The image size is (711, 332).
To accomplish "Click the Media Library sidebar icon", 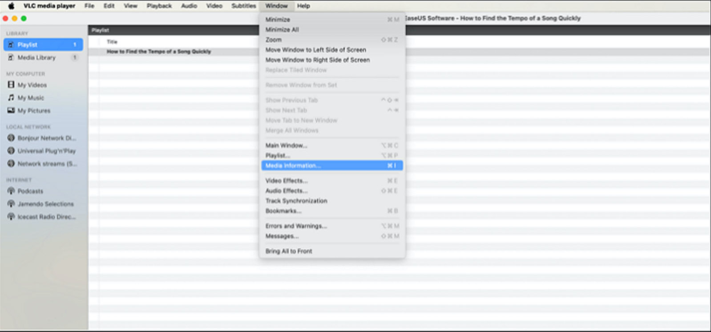I will coord(11,57).
